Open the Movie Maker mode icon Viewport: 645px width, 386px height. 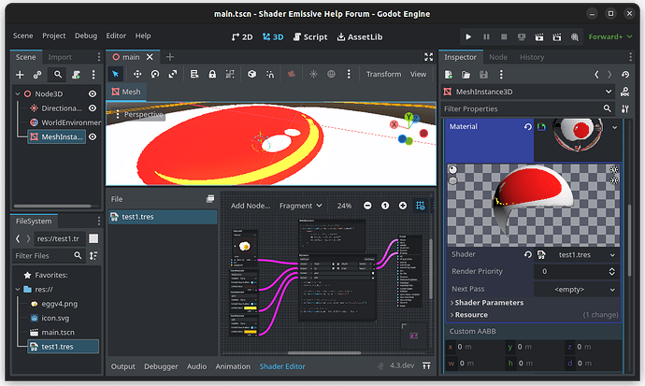[x=575, y=37]
